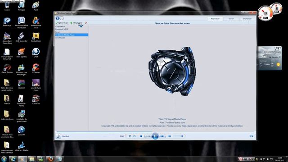Open the grand chase chaos icon

point(36,85)
